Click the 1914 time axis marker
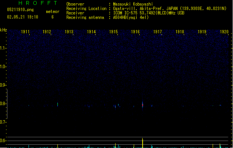233x148 pixels. click(x=91, y=31)
